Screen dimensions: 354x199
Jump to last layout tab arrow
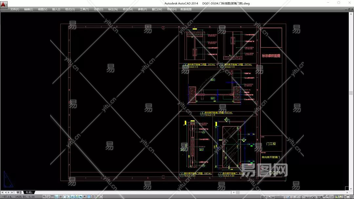tap(12, 192)
